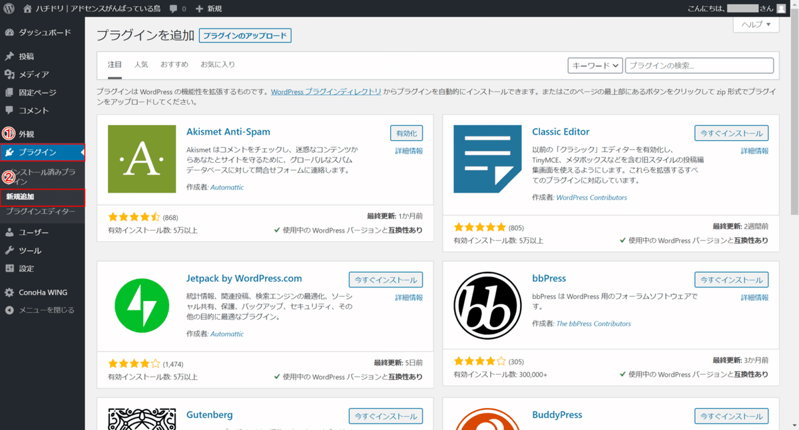This screenshot has width=799, height=430.
Task: Click the comment icon beside コメント
Action: 9,110
